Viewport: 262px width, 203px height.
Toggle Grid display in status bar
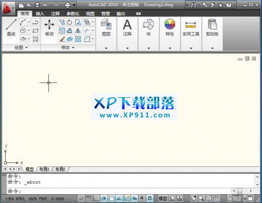[88, 198]
